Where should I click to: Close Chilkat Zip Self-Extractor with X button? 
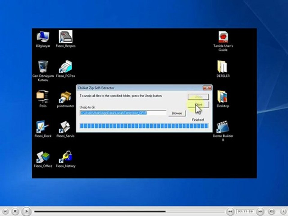click(207, 88)
